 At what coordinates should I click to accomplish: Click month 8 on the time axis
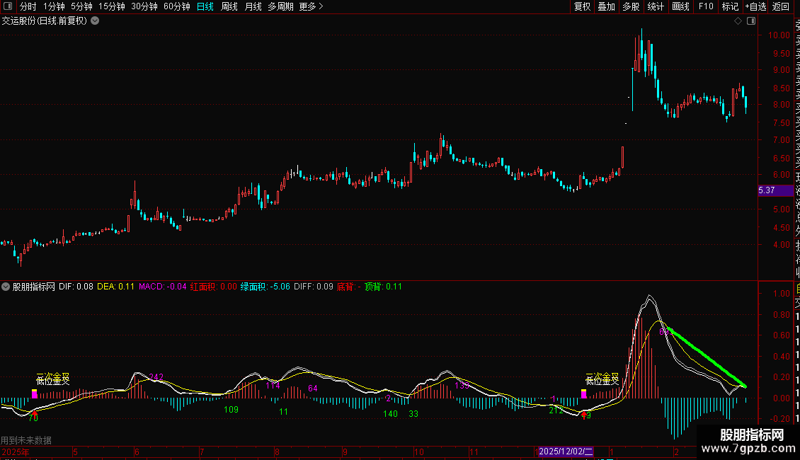(x=277, y=452)
